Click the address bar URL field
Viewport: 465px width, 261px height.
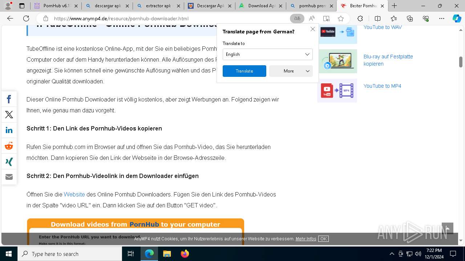(171, 18)
